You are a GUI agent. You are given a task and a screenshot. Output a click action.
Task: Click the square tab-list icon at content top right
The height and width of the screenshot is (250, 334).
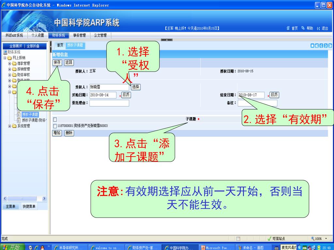[312, 46]
